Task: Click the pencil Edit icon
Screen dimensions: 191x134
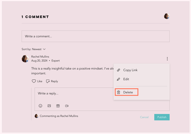Action: pos(118,79)
